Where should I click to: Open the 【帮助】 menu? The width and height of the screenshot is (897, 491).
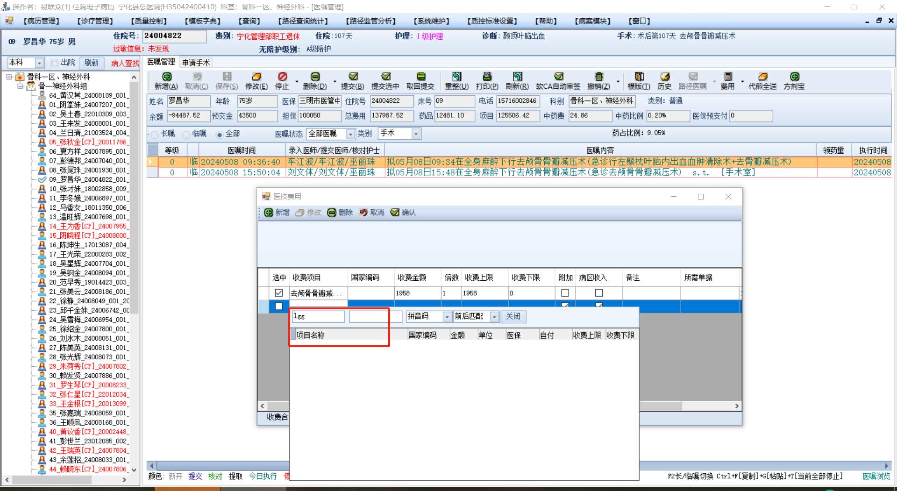tap(546, 21)
